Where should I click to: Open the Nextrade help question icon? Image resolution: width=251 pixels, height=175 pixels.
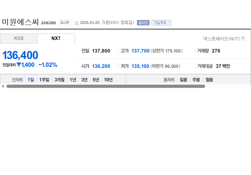point(243,39)
